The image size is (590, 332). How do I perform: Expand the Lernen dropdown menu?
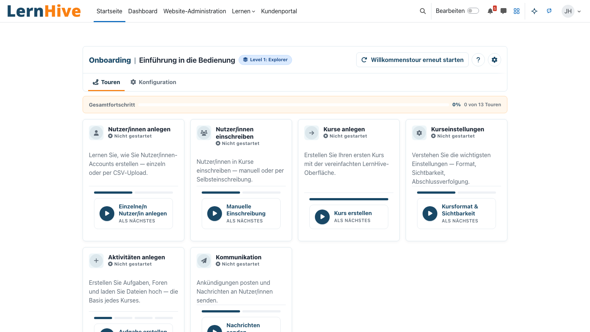[x=243, y=11]
